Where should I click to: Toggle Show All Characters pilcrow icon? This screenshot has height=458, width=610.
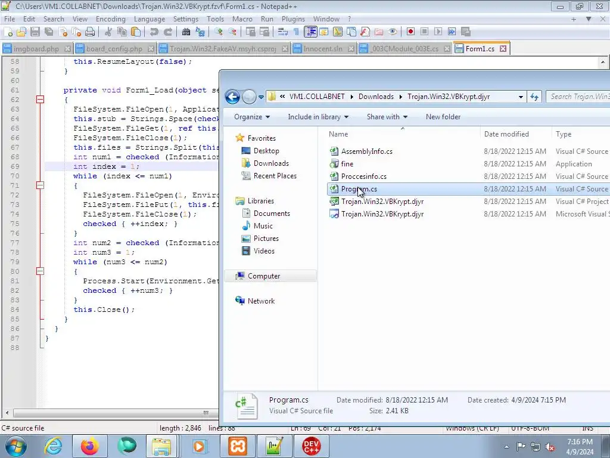296,32
